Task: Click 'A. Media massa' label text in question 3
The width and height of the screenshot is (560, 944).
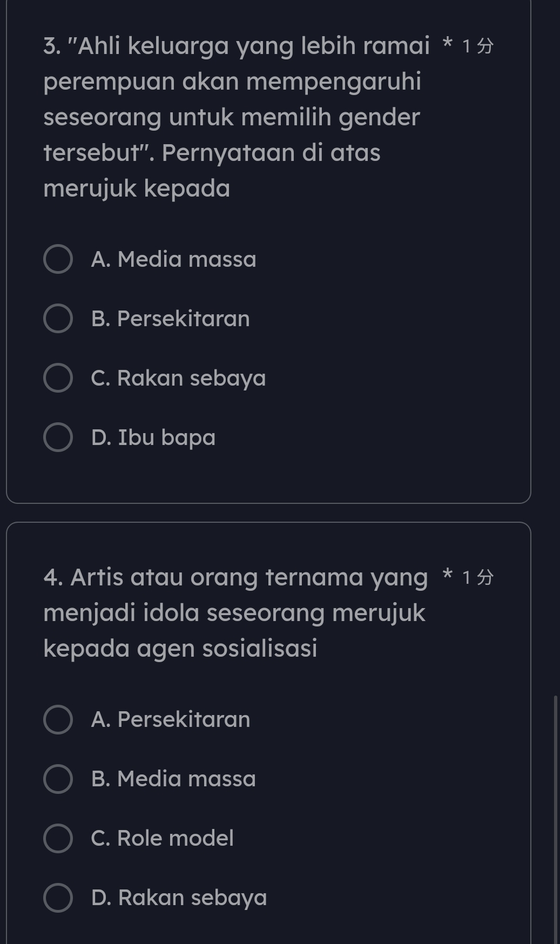Action: [173, 259]
